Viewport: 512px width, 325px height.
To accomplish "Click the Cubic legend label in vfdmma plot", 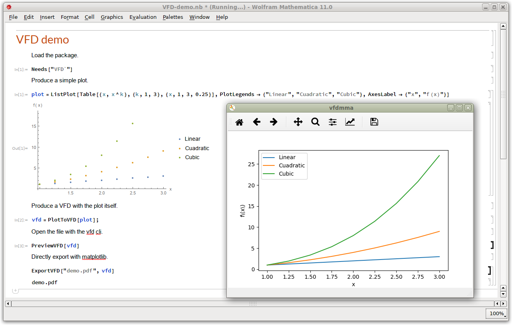I will [x=286, y=174].
